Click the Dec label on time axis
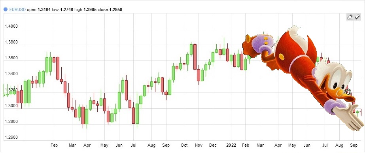Viewport: 365px width, 153px height. click(213, 145)
